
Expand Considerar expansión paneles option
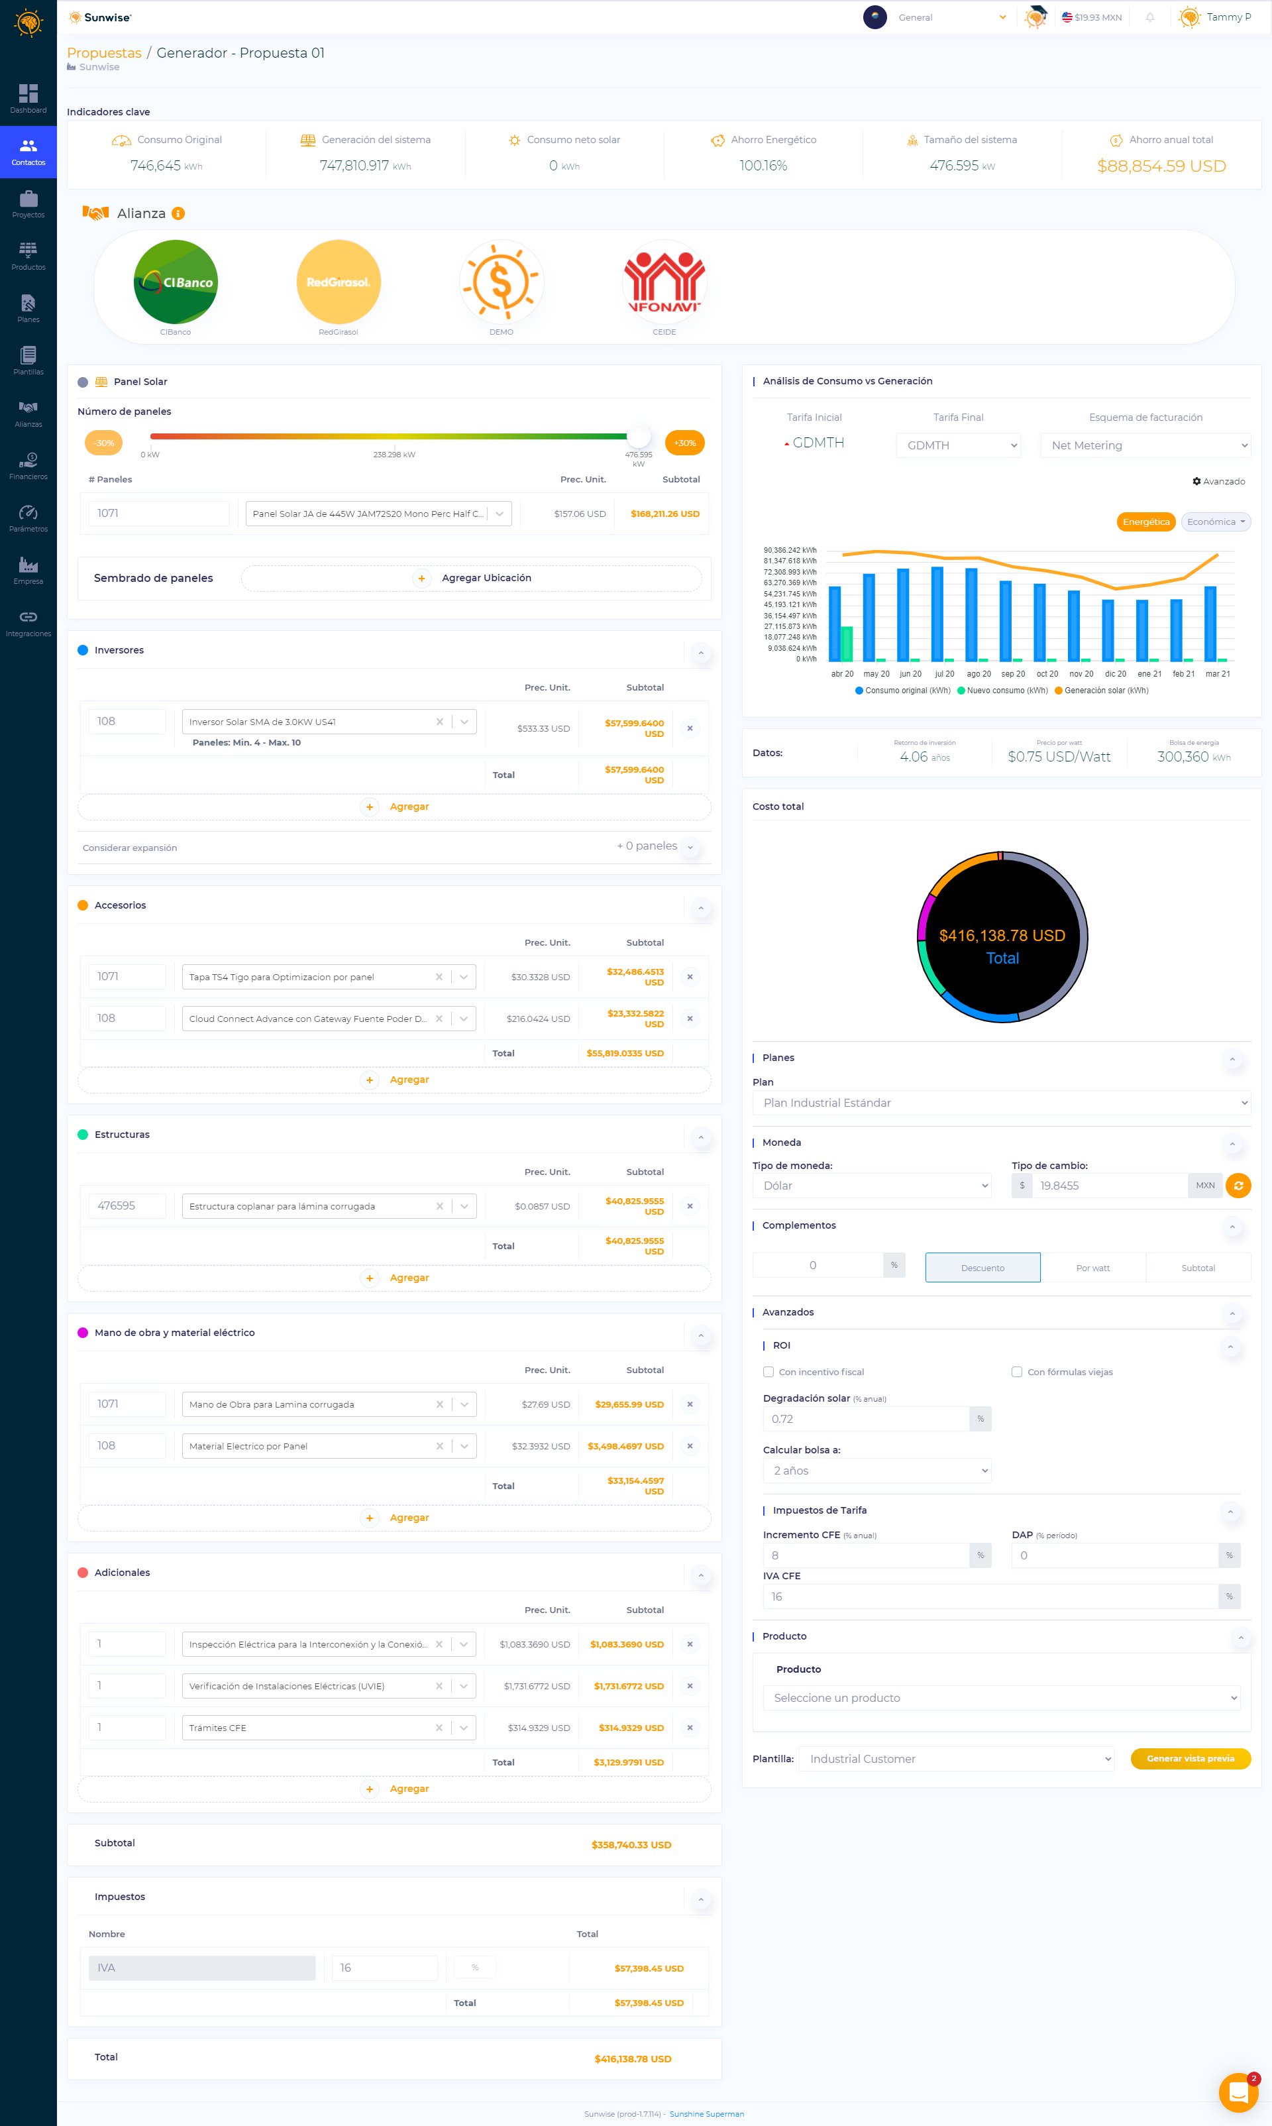pyautogui.click(x=691, y=847)
